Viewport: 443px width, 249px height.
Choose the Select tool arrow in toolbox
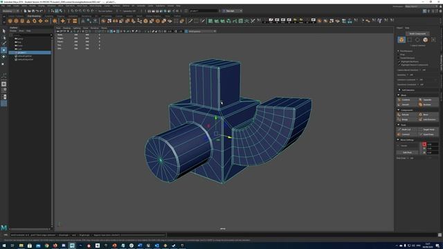pos(3,31)
